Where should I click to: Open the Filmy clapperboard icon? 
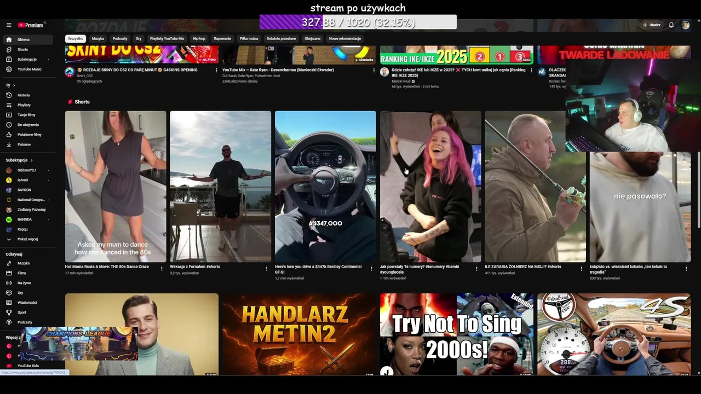pos(9,273)
